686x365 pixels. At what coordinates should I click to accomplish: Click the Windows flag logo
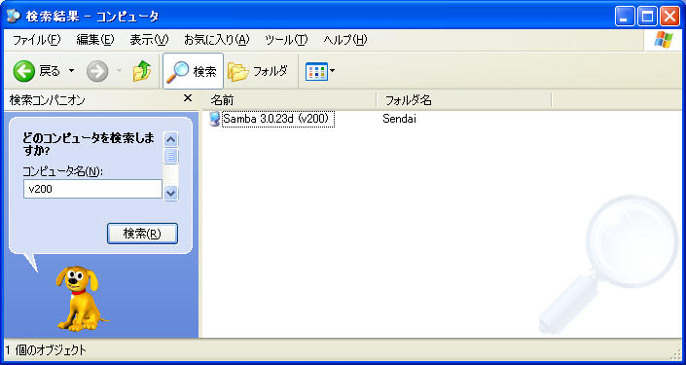[664, 40]
